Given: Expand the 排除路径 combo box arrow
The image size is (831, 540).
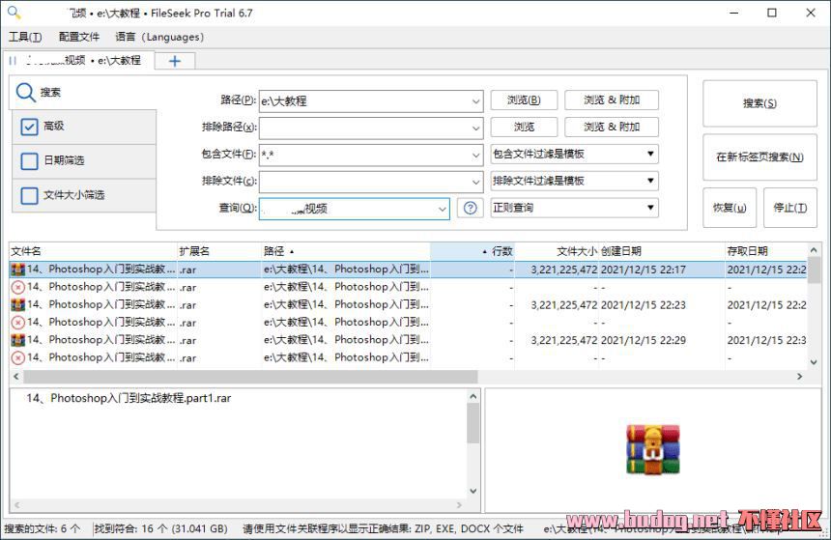Looking at the screenshot, I should [x=475, y=128].
